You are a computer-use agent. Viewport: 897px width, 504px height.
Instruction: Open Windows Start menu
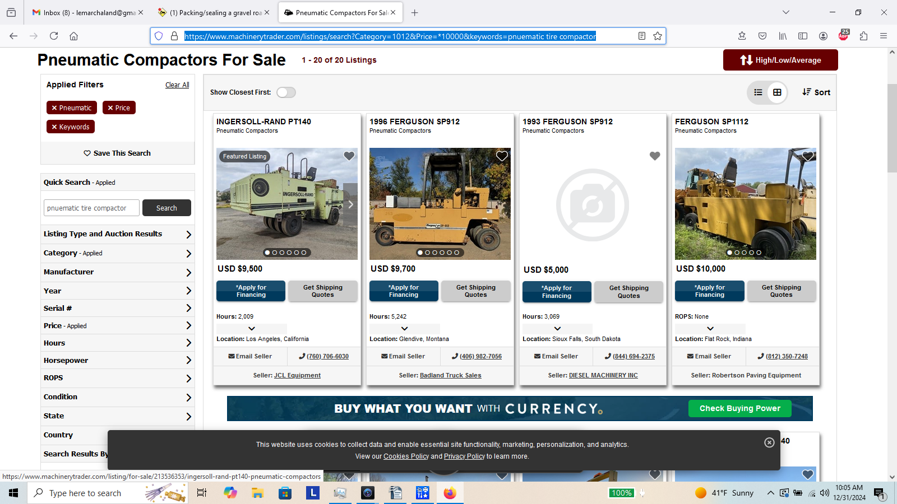point(13,493)
